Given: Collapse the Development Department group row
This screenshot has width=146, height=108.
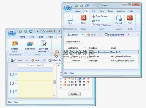Looking at the screenshot, I should (70, 52).
